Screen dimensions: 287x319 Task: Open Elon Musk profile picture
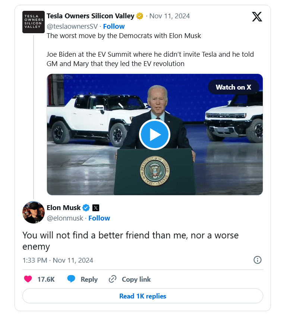tap(34, 212)
